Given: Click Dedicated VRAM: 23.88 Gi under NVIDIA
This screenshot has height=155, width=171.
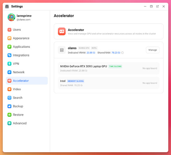Looking at the screenshot, I should point(74,71).
